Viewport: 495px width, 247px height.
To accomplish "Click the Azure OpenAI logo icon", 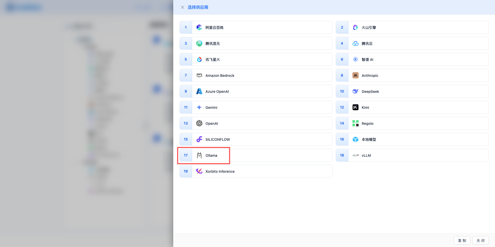I will (x=199, y=91).
